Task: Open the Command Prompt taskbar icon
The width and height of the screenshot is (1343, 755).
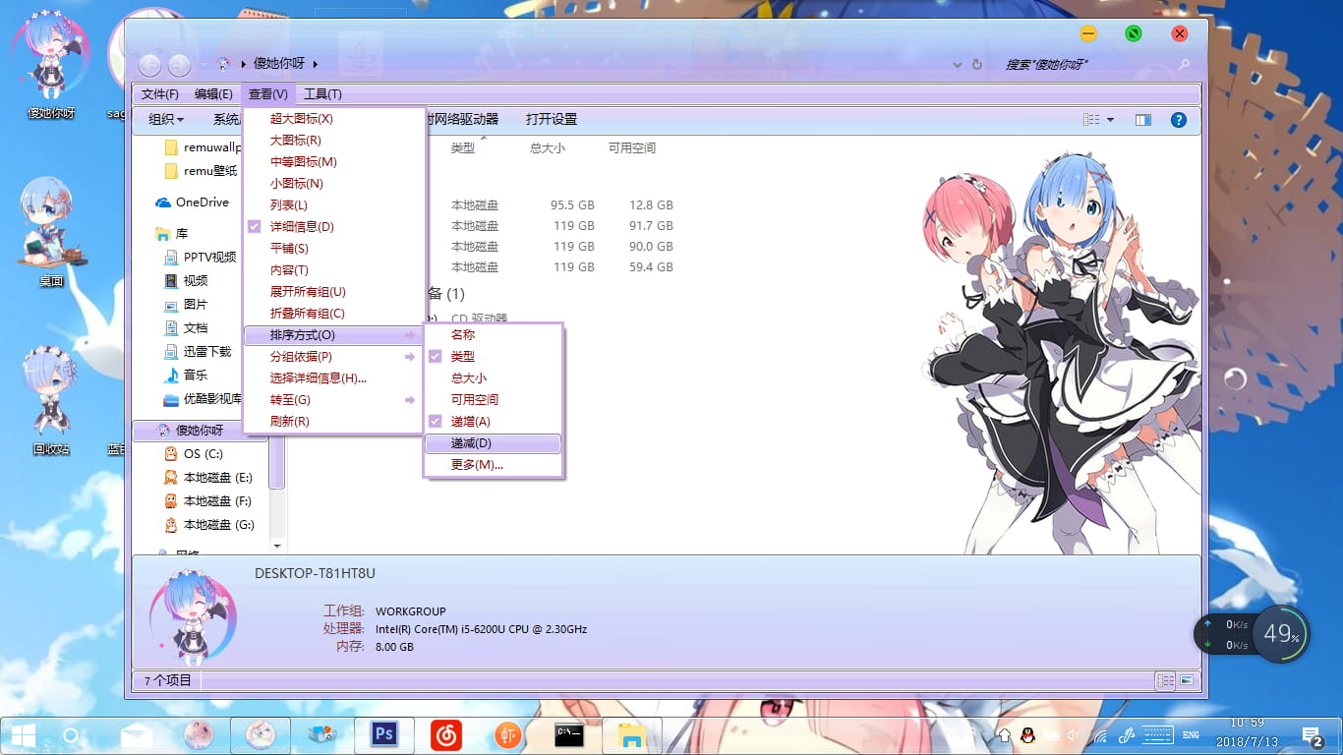Action: (569, 734)
